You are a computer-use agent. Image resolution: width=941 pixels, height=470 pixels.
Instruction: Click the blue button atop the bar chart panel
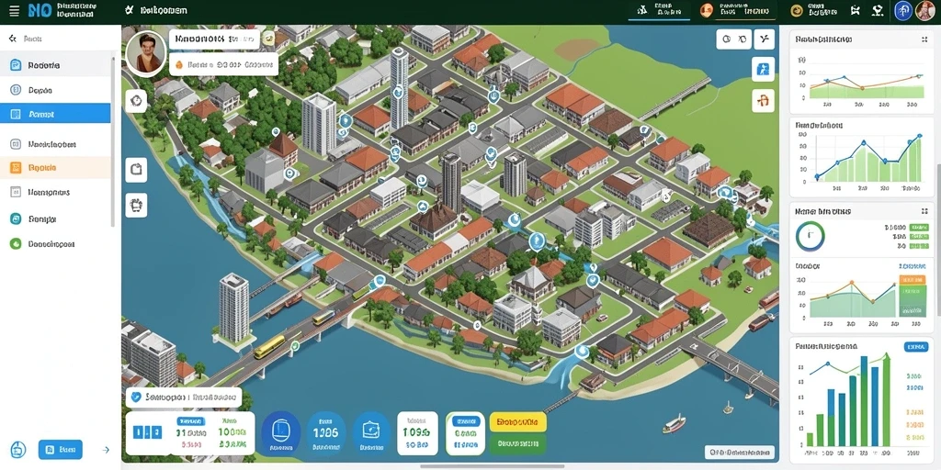click(915, 346)
